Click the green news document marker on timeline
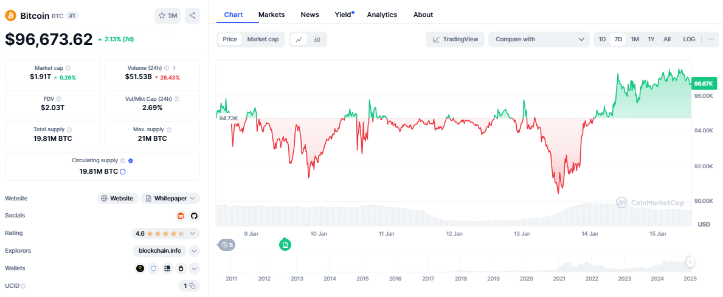Viewport: 723px width, 297px height. [x=285, y=245]
